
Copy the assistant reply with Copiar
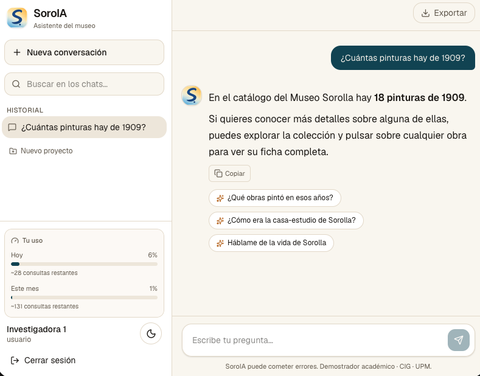229,173
